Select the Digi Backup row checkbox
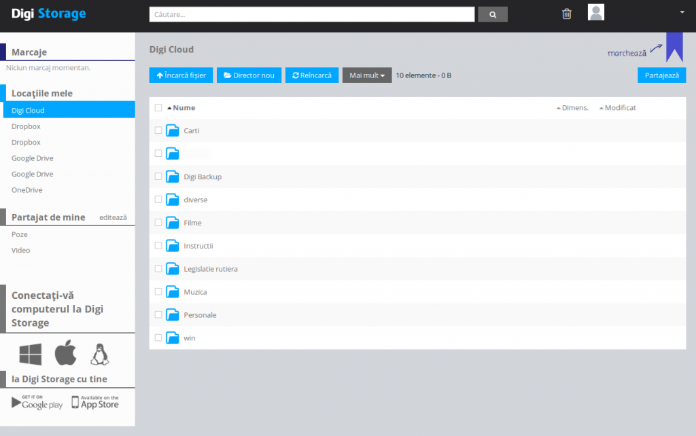The height and width of the screenshot is (436, 696). (158, 177)
